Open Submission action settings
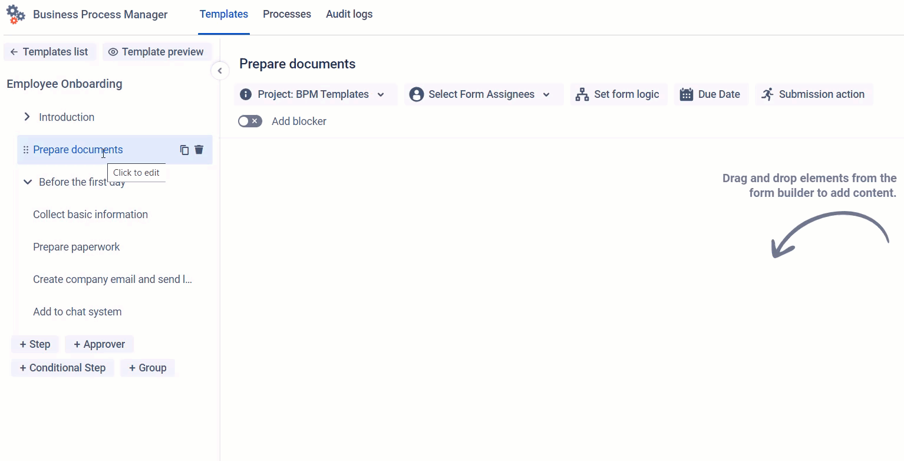 (x=813, y=94)
